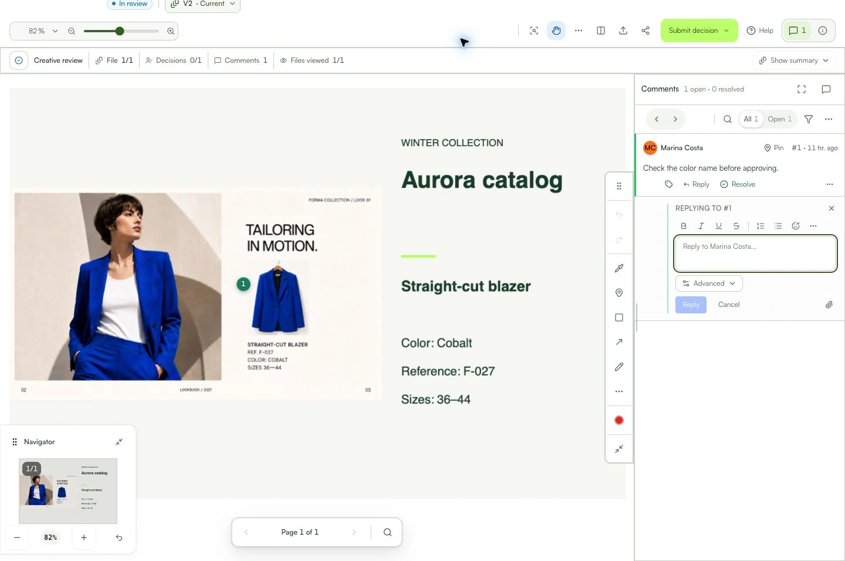Open the compare side-by-side view icon

coord(601,31)
